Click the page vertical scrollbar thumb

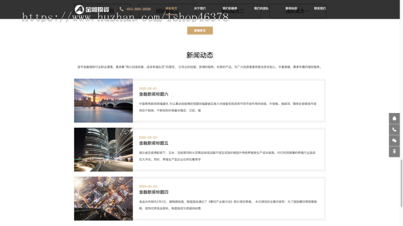click(401, 183)
